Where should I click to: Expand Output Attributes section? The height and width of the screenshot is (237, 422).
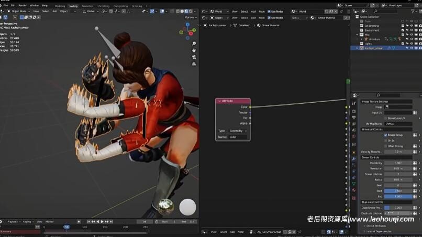(376, 226)
